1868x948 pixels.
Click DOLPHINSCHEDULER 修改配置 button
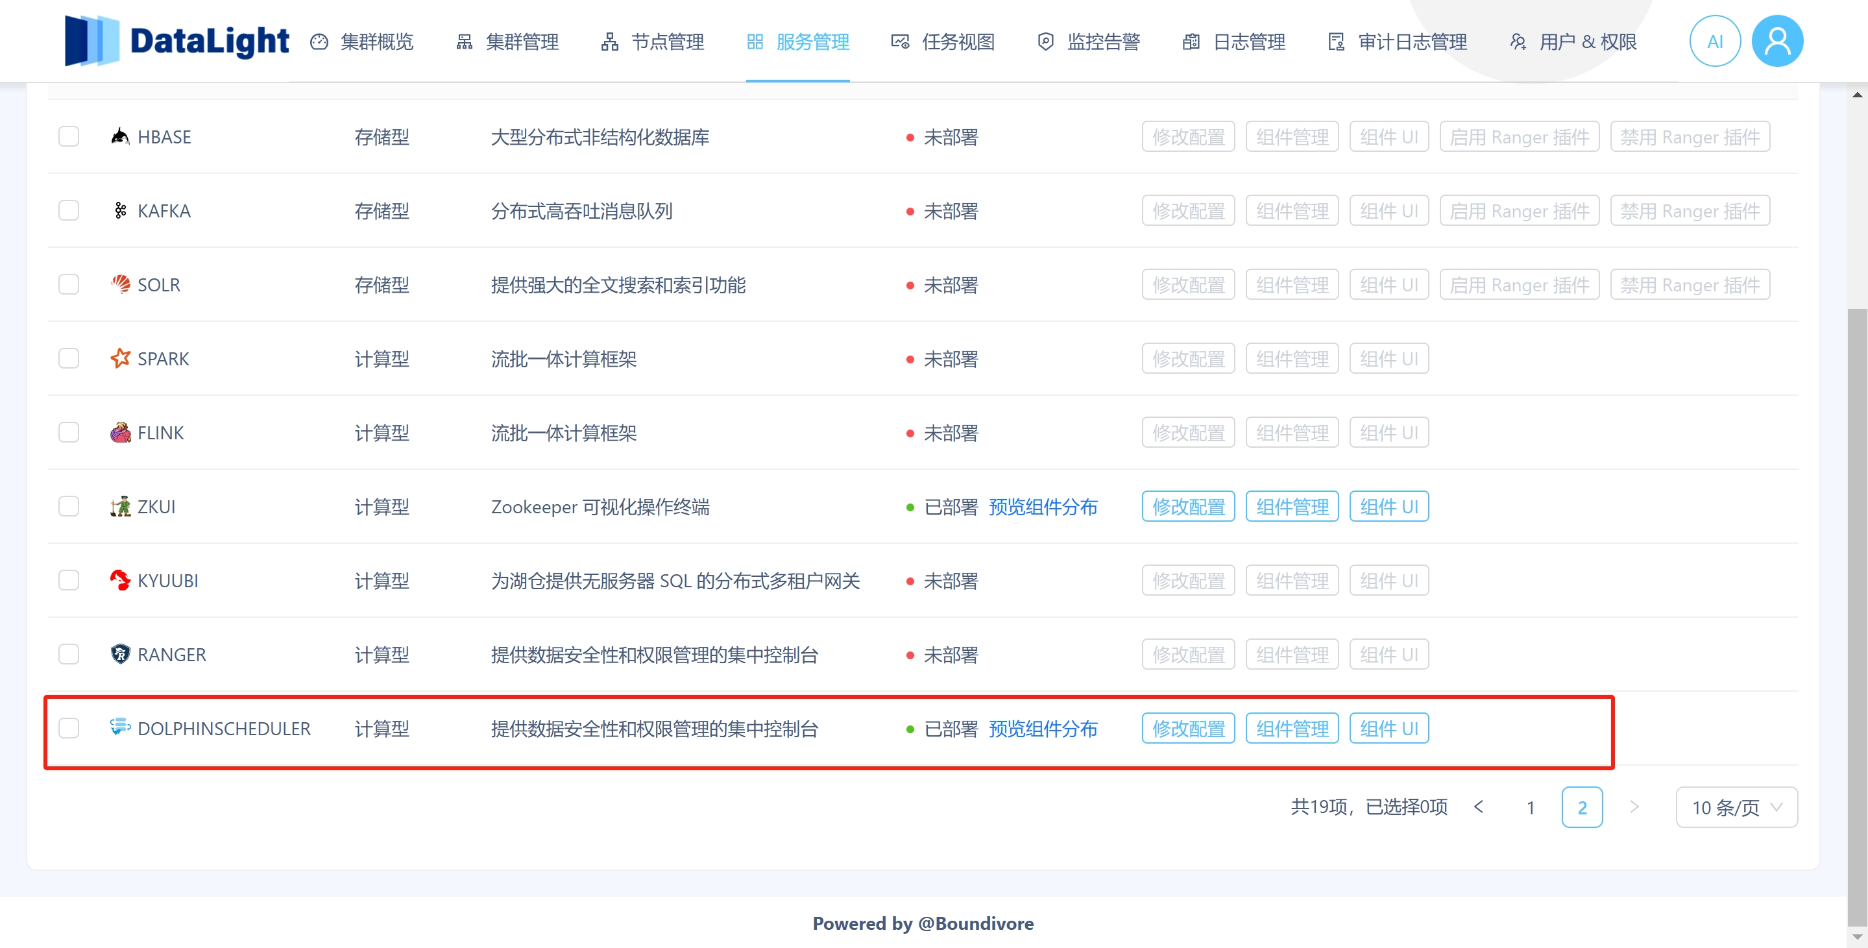[x=1188, y=728]
